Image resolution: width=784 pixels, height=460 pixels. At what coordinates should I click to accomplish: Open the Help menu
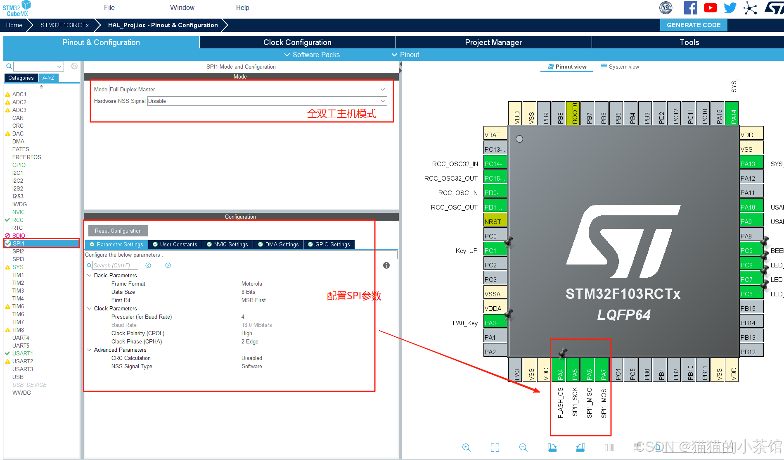pos(243,7)
